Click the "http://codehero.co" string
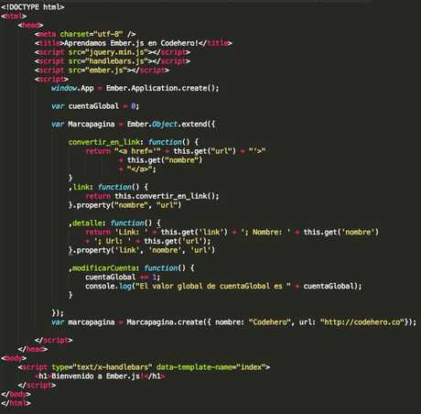Image resolution: width=421 pixels, height=414 pixels. point(362,322)
